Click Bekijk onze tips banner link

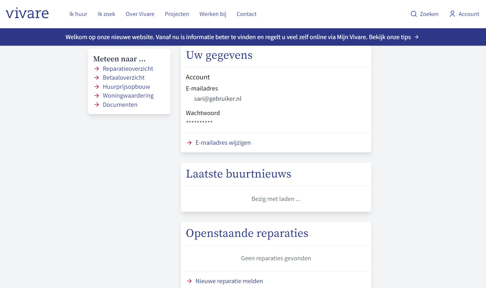[390, 37]
